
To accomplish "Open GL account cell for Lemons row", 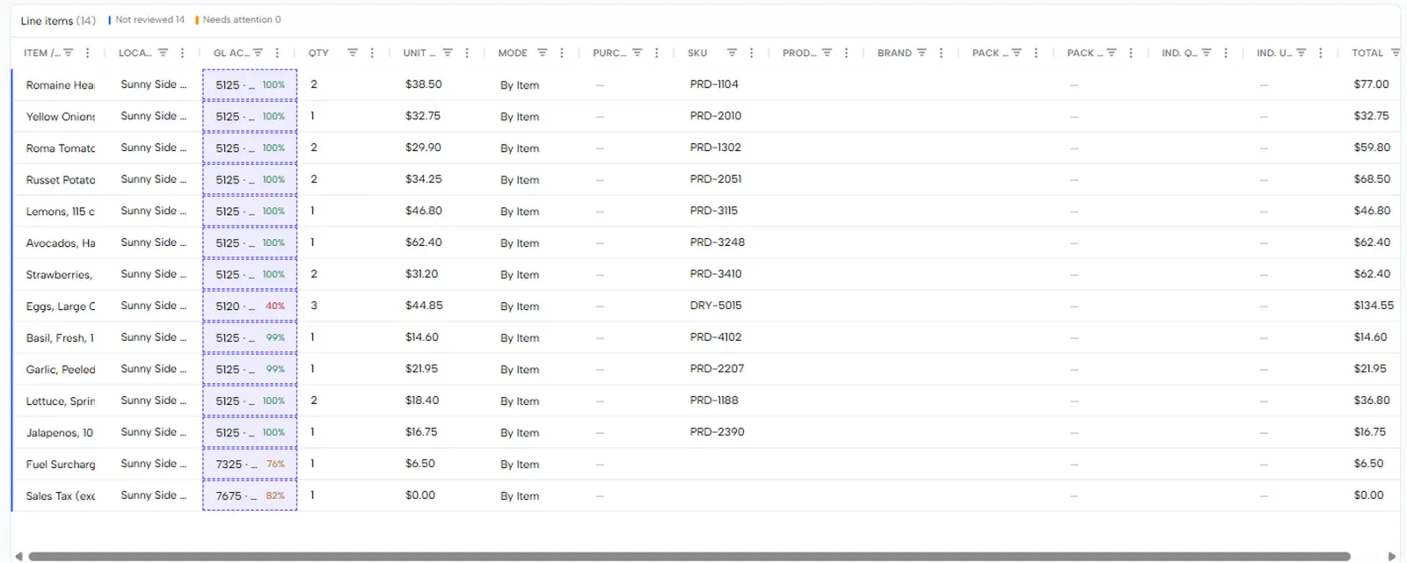I will pos(250,211).
